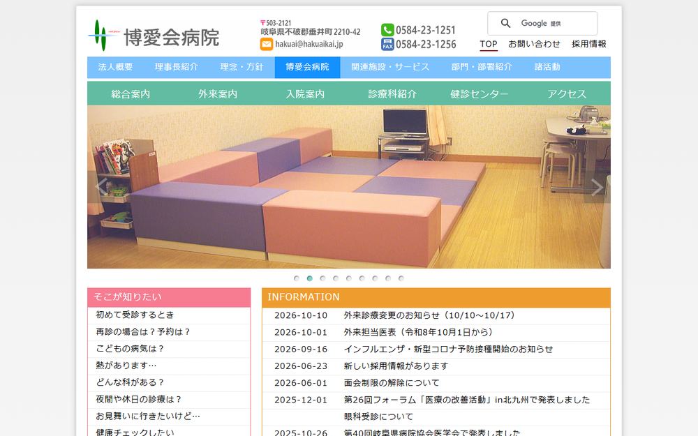The height and width of the screenshot is (436, 698).
Task: Click the Google search input field
Action: click(x=542, y=23)
